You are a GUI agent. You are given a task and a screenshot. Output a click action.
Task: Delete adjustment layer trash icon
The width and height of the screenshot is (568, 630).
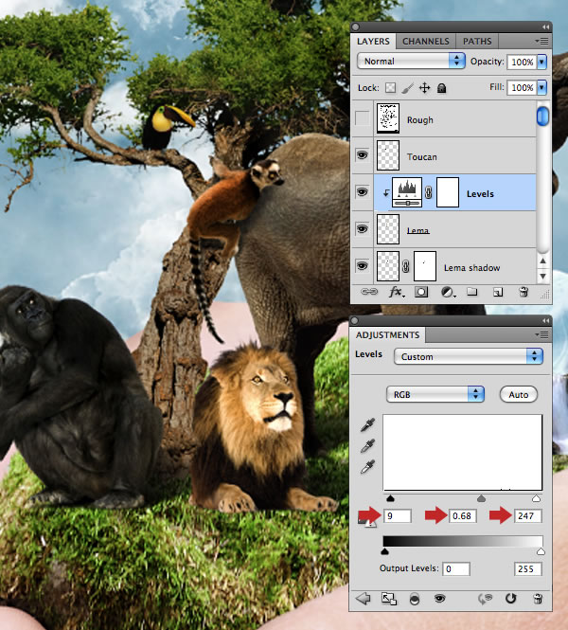click(538, 599)
